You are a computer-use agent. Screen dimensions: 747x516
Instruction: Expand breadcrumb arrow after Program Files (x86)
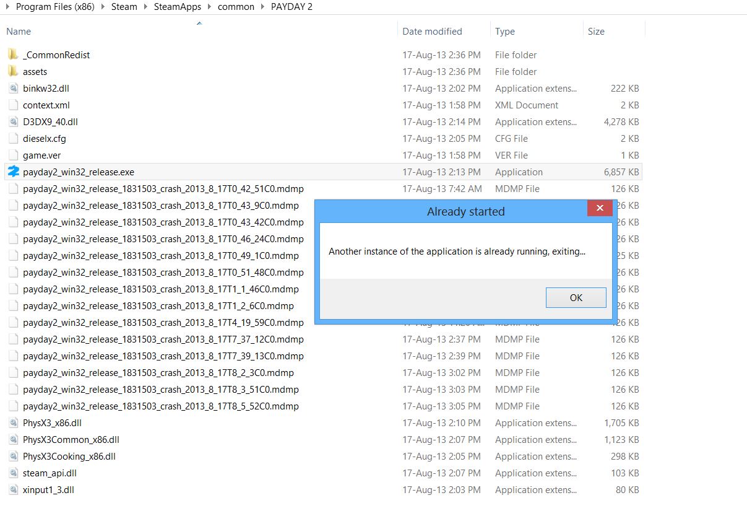[103, 7]
